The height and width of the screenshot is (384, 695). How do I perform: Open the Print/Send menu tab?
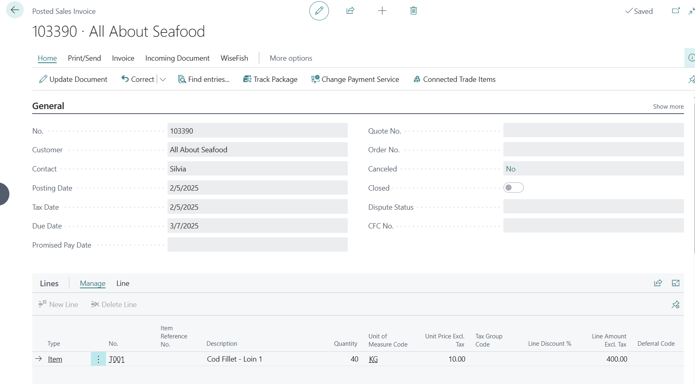click(x=84, y=58)
